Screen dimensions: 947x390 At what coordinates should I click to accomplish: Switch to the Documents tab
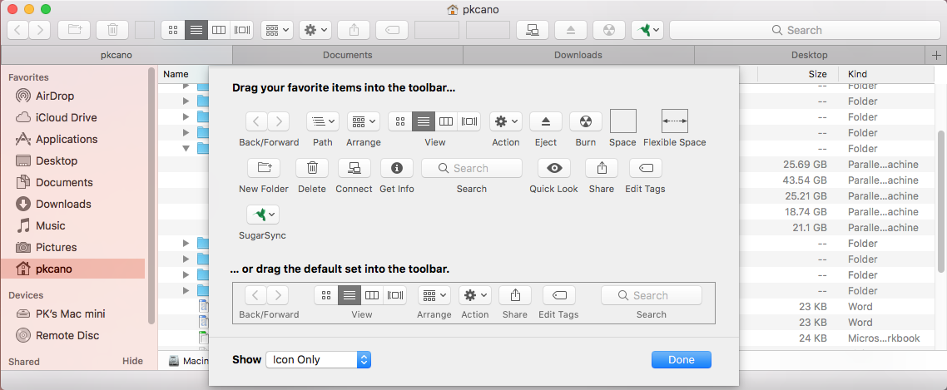point(347,55)
